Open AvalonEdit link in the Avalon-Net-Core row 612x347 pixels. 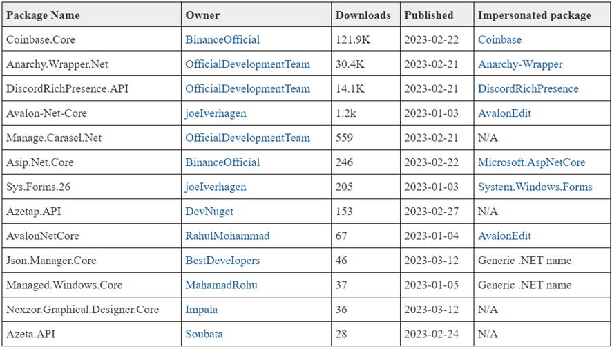504,113
